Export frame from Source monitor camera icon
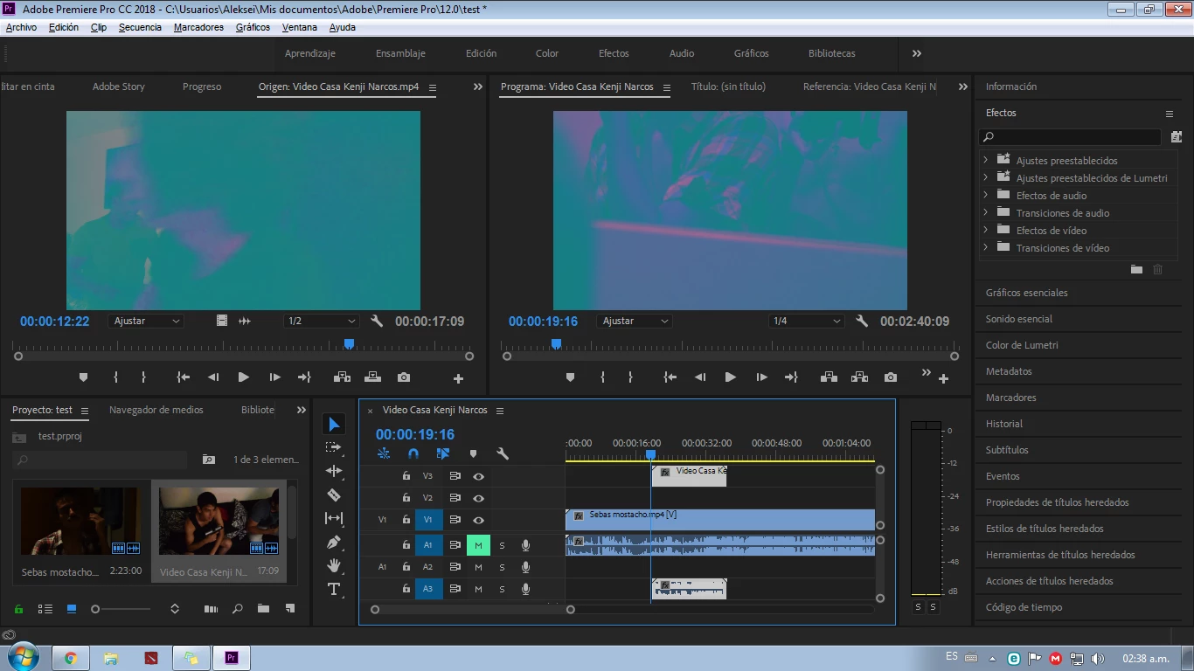 pyautogui.click(x=403, y=377)
